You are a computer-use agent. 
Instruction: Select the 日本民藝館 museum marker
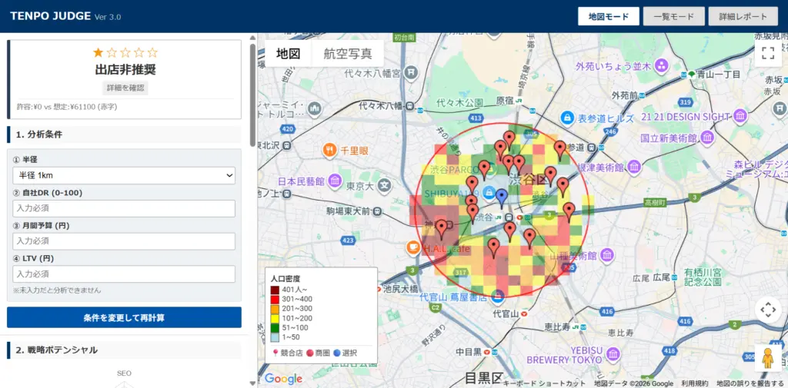pos(335,181)
